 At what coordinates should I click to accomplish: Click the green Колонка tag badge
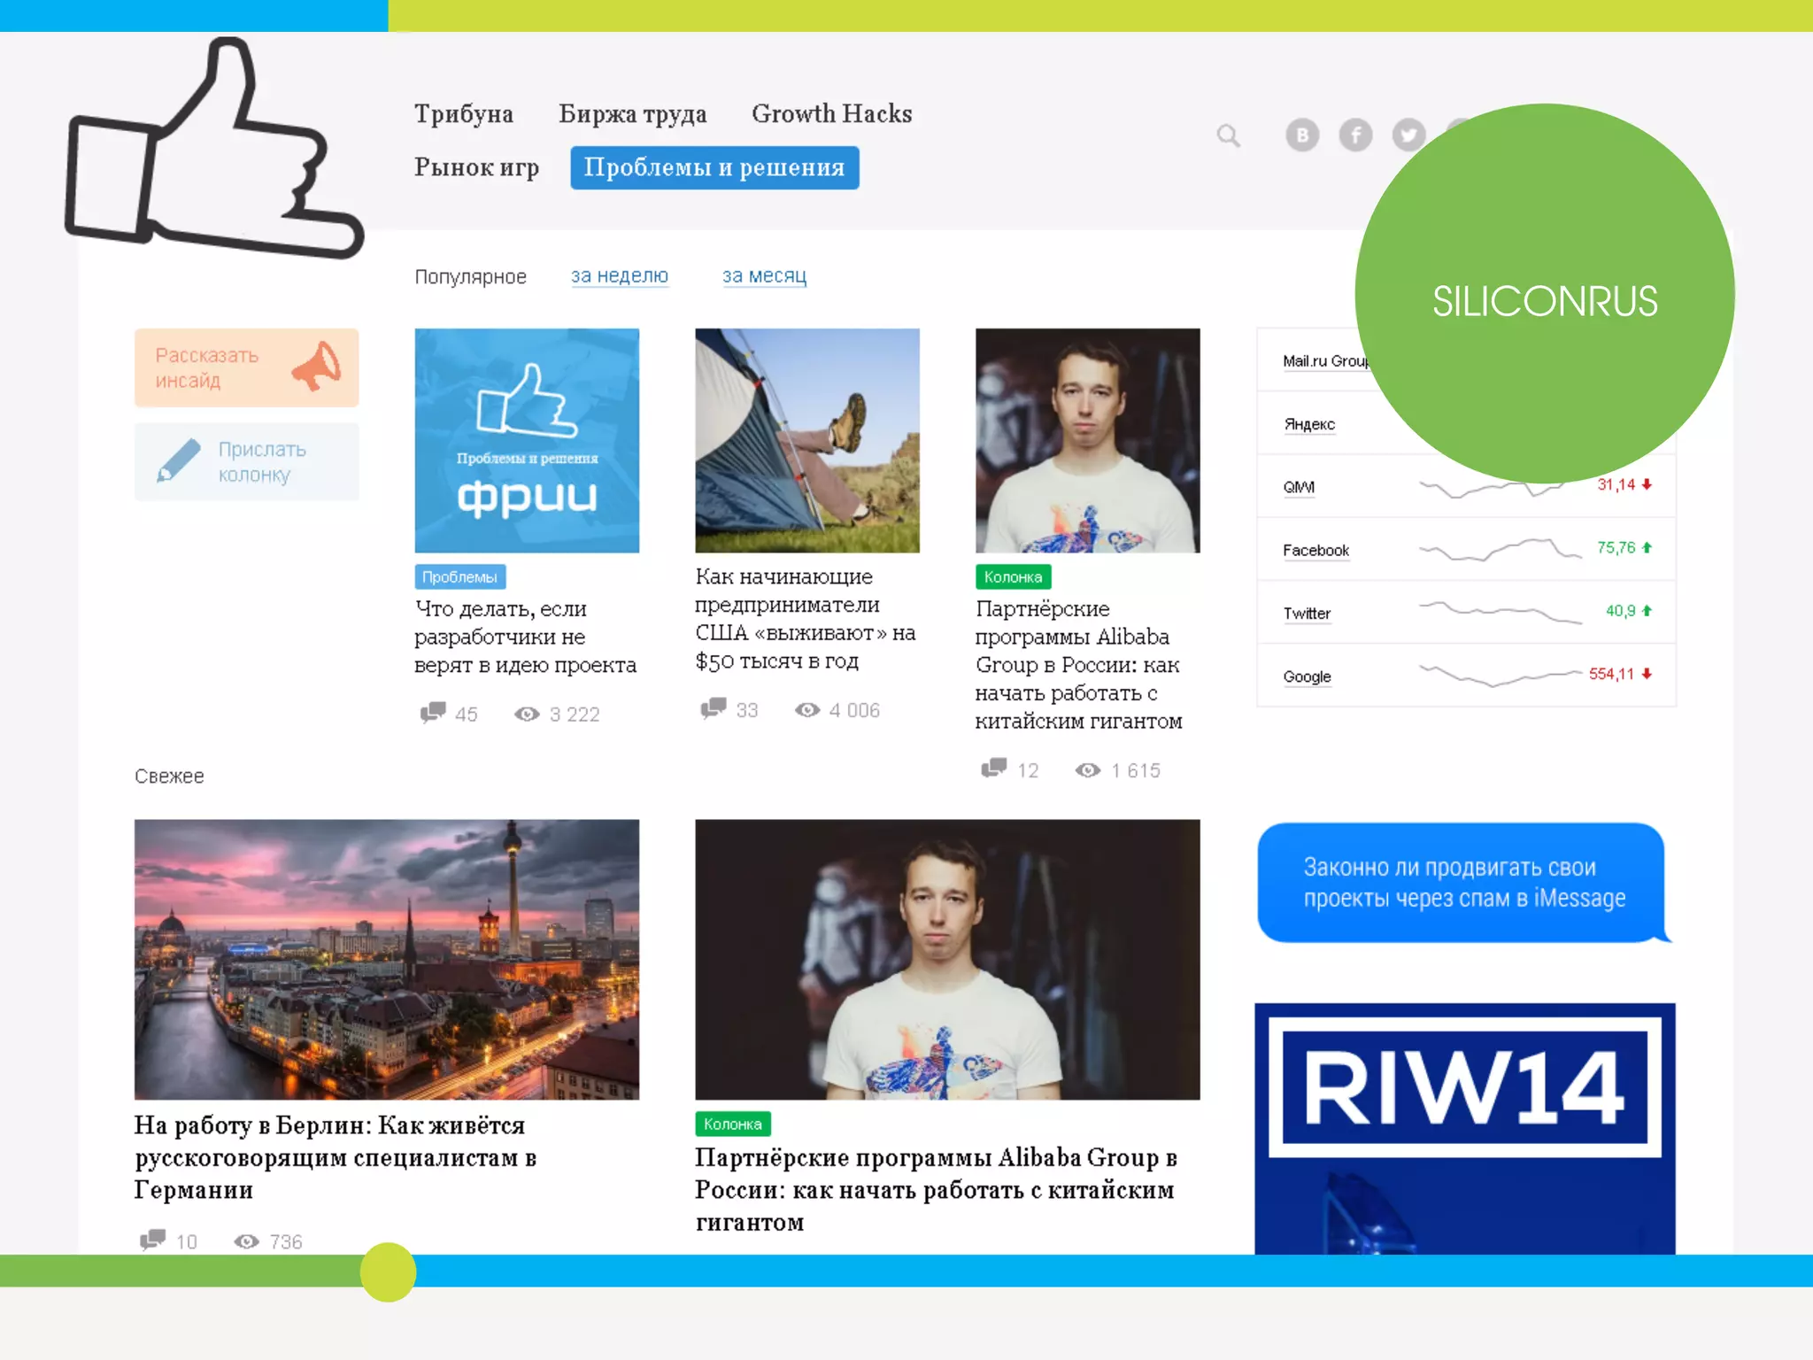[1013, 577]
